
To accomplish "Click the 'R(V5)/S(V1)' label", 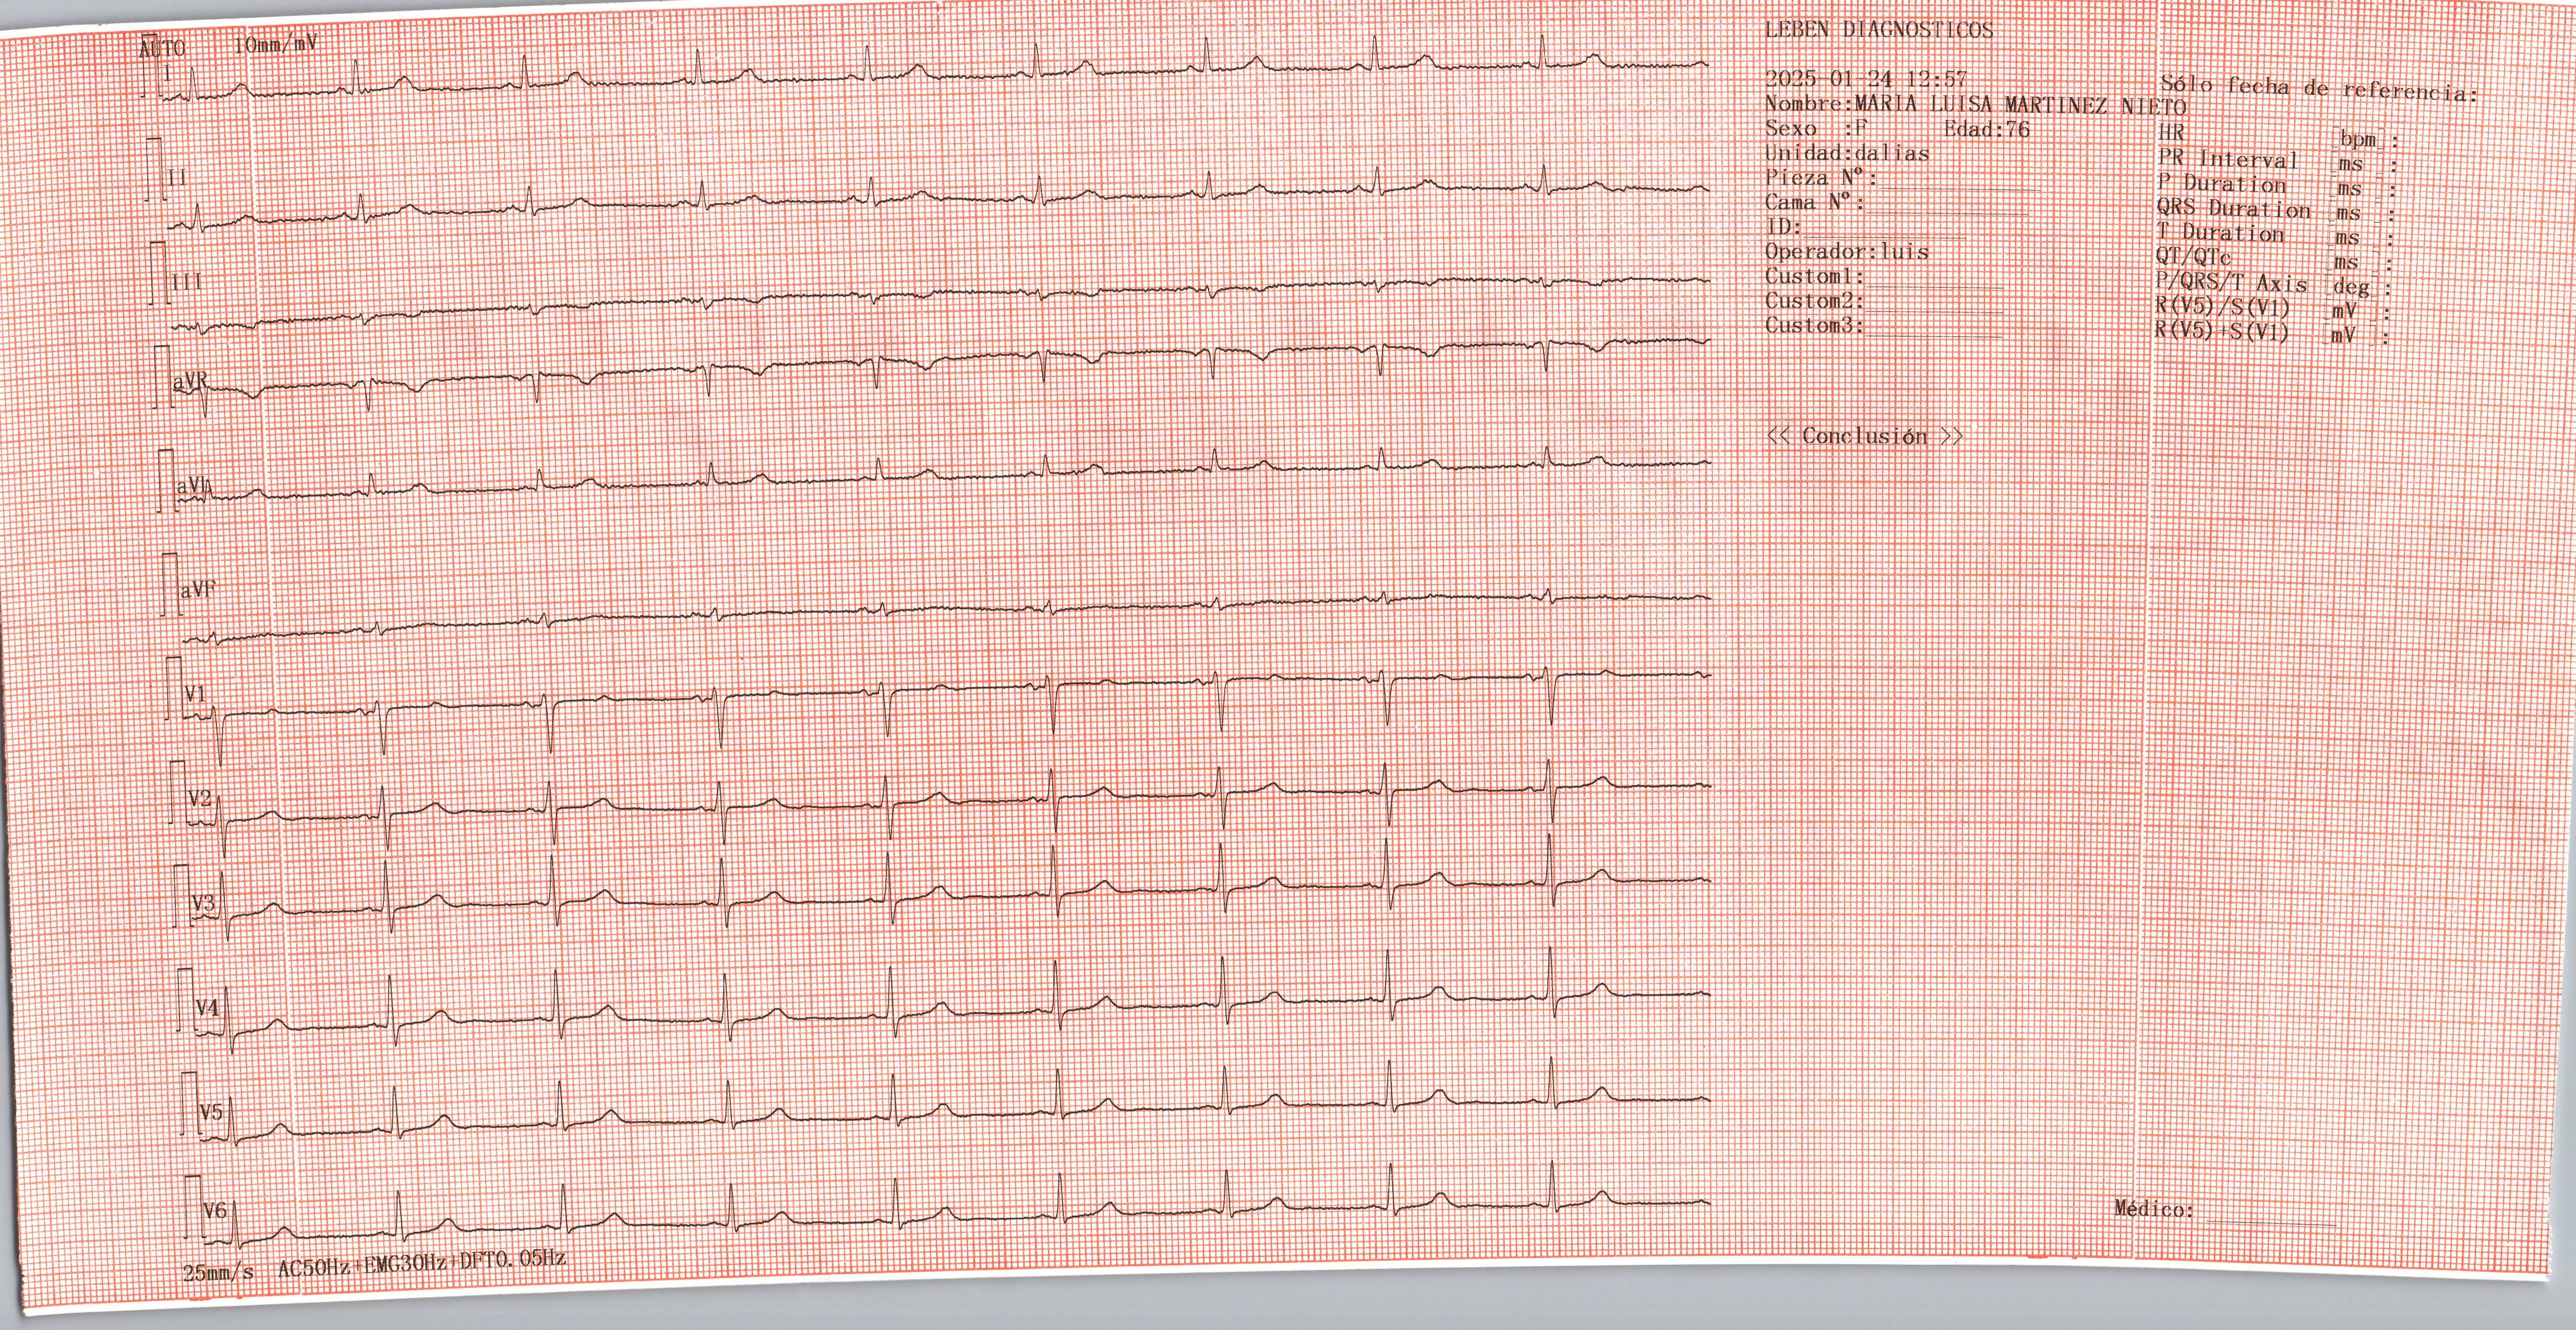I will [2222, 307].
